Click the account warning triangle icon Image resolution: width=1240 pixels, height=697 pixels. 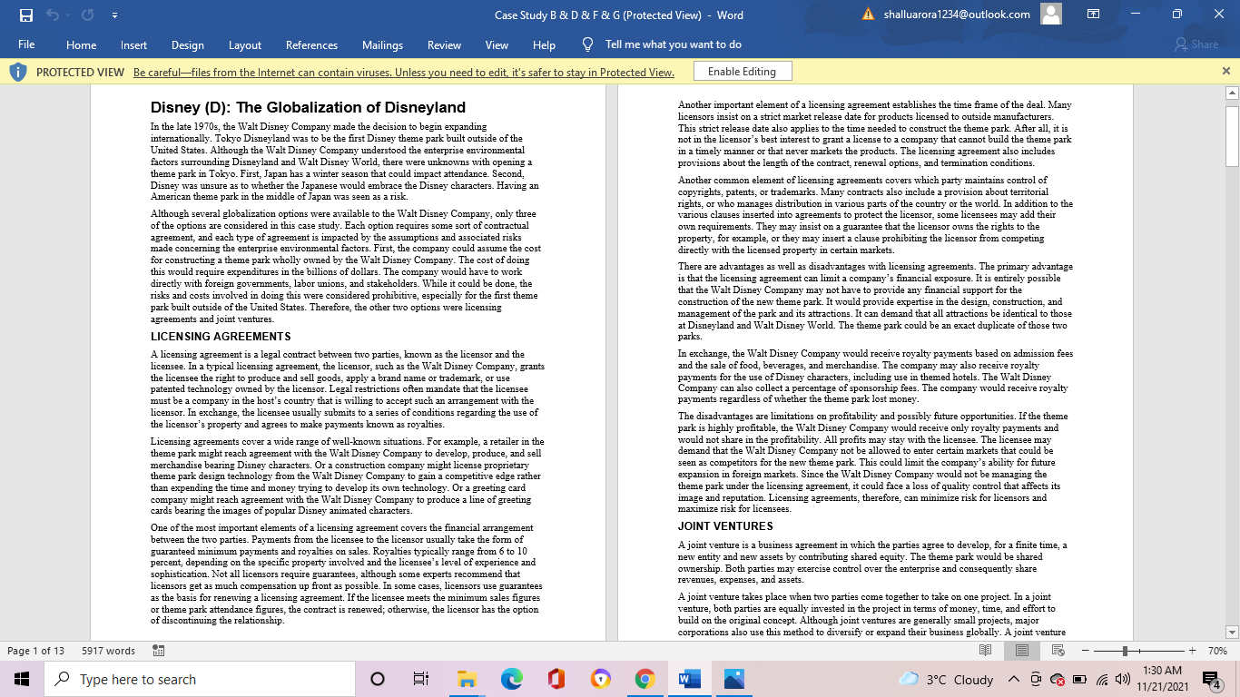coord(868,15)
